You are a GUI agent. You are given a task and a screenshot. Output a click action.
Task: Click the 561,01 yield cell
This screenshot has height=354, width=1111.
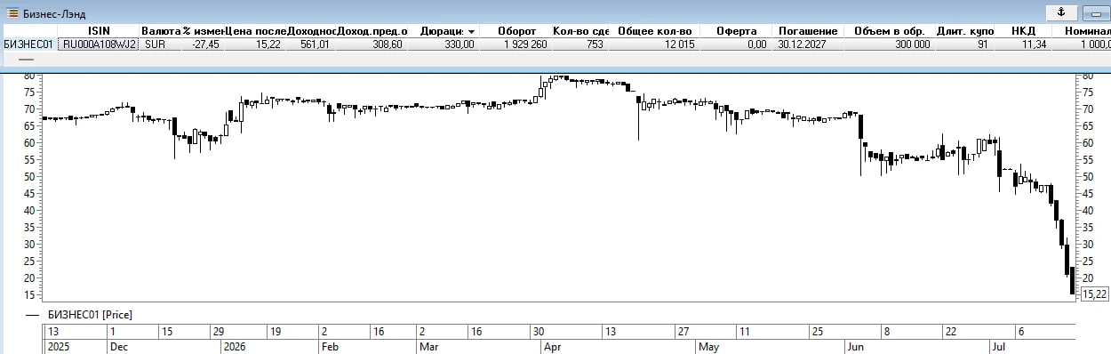(x=310, y=44)
